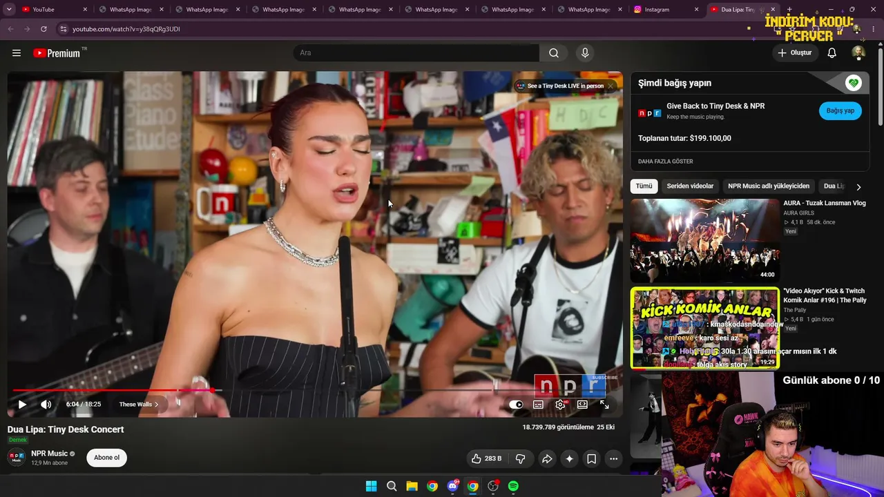
Task: Click the Bağış yap donate button
Action: click(x=840, y=110)
